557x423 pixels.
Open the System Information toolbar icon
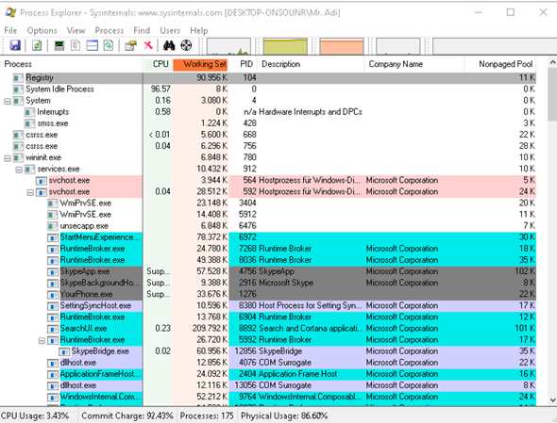[59, 45]
